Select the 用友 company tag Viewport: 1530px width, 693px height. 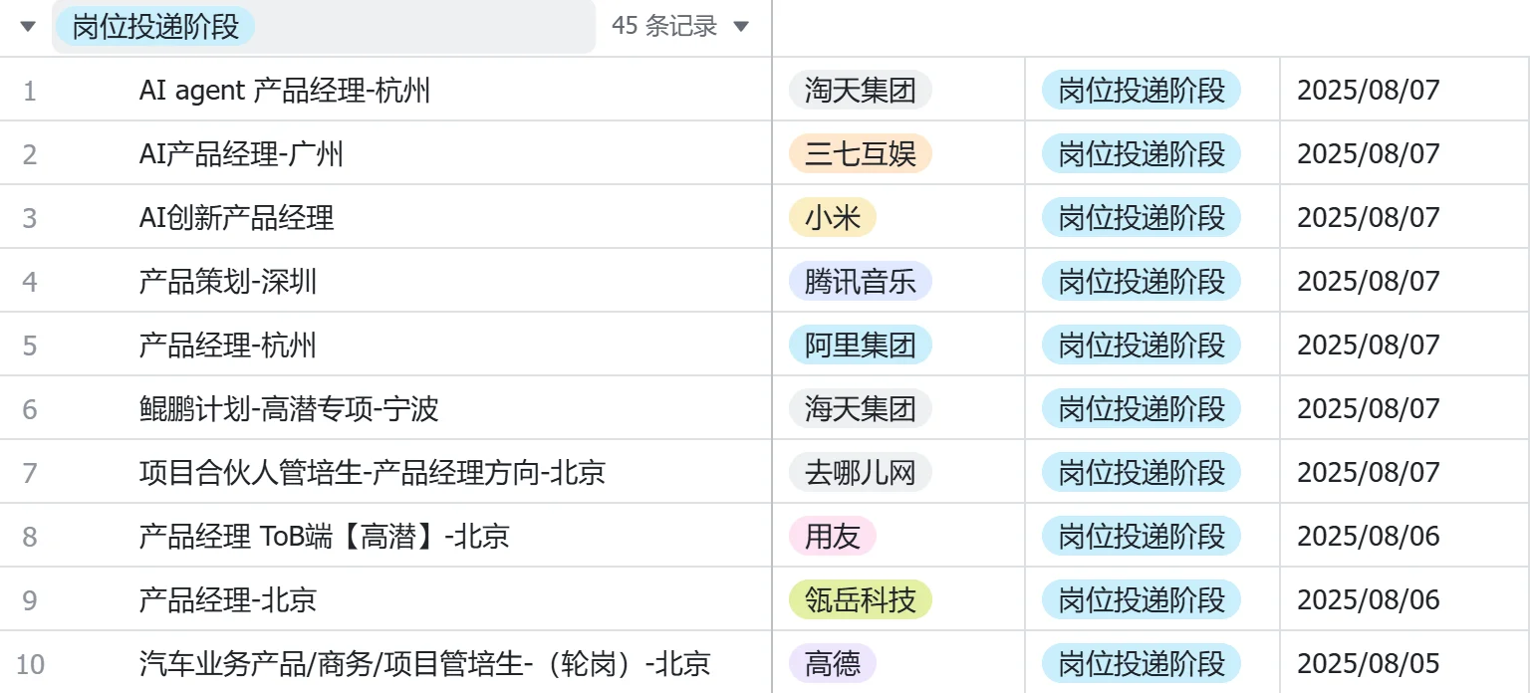click(x=833, y=537)
